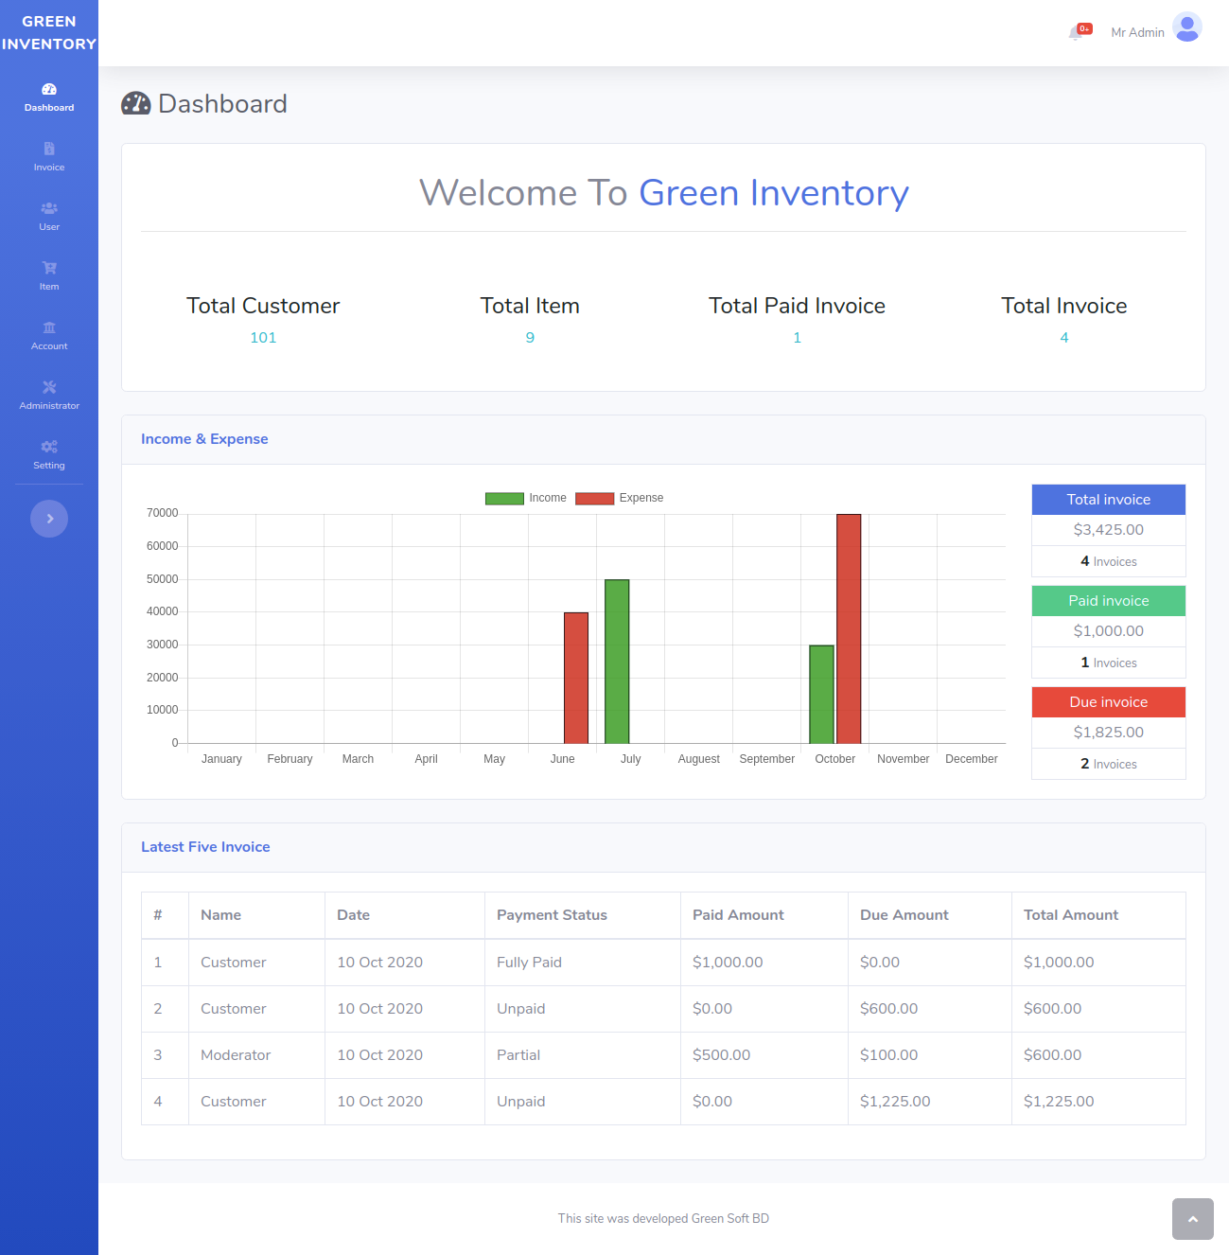
Task: Click the notification bell icon
Action: (x=1078, y=31)
